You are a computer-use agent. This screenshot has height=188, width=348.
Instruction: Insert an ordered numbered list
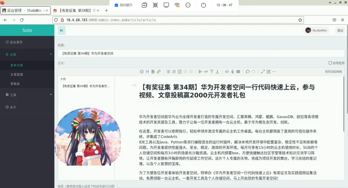[x=174, y=72]
